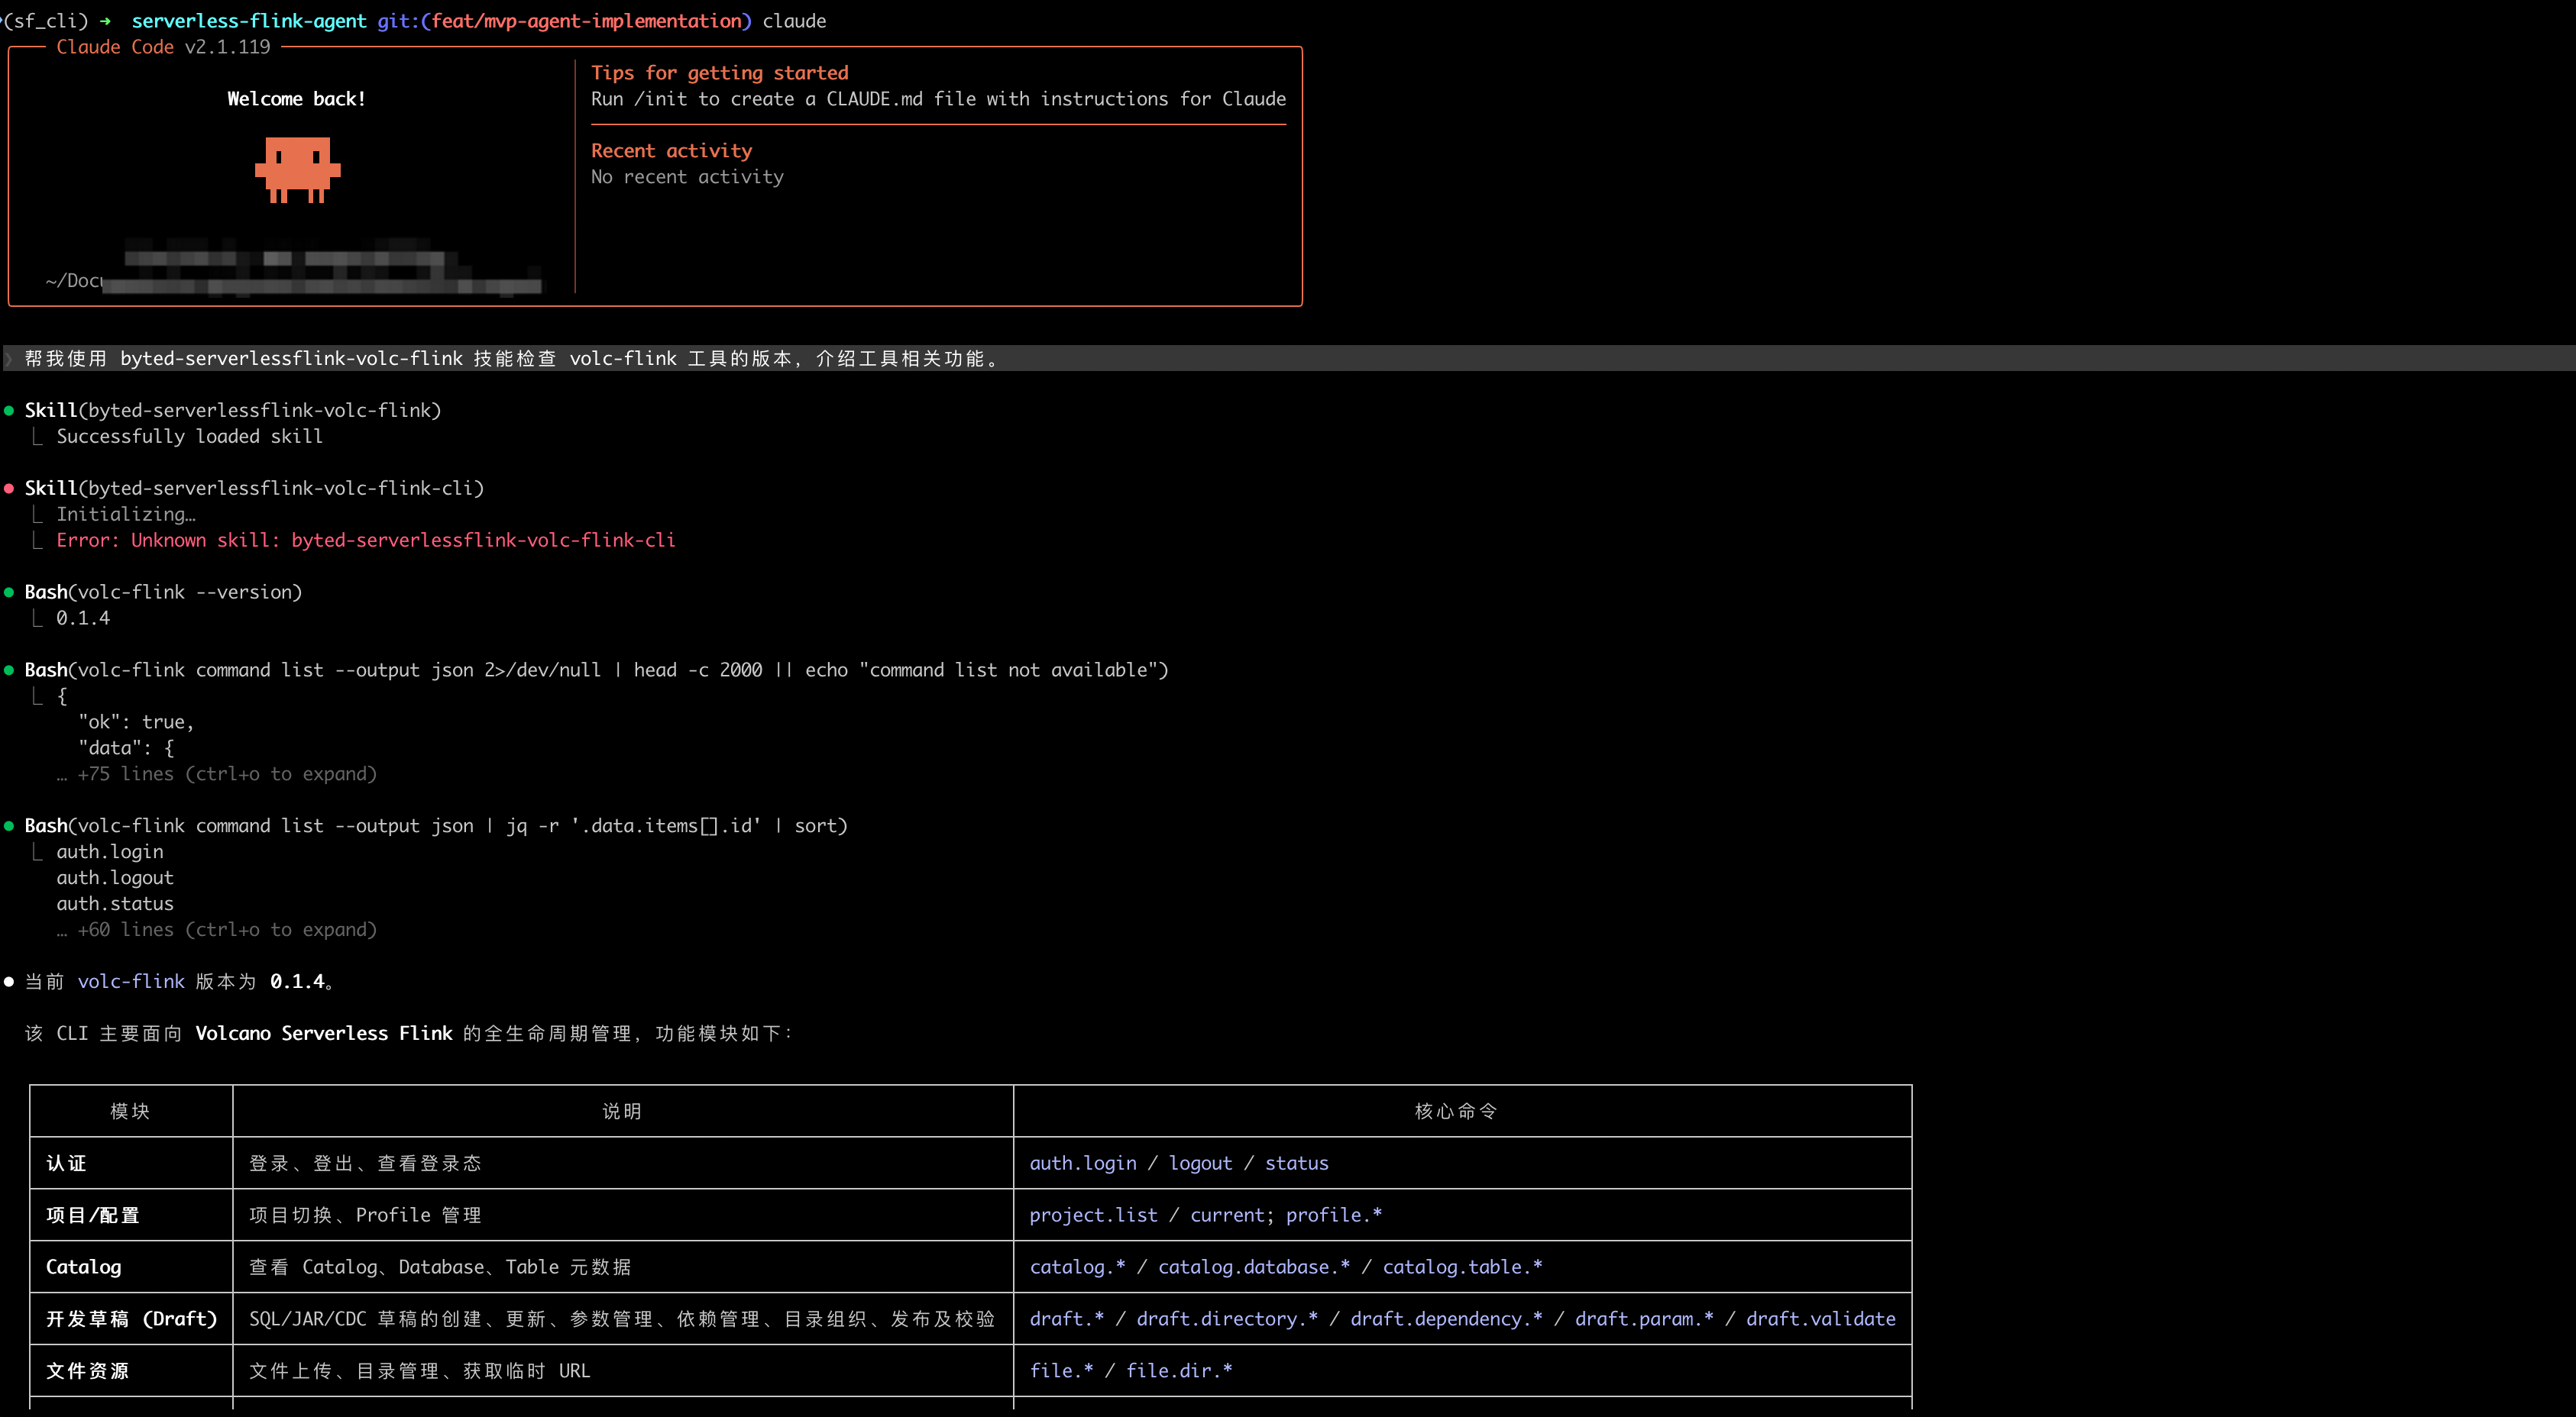
Task: Click the 说明 table column header
Action: (x=622, y=1112)
